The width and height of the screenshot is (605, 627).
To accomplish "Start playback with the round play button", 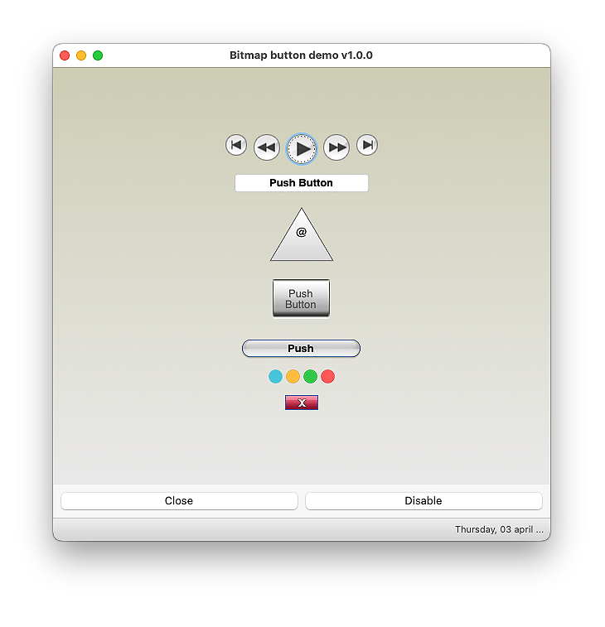I will coord(302,149).
